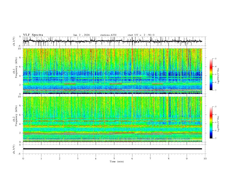Click the "VLF Spectra" title text
231x178 pixels.
(33, 35)
